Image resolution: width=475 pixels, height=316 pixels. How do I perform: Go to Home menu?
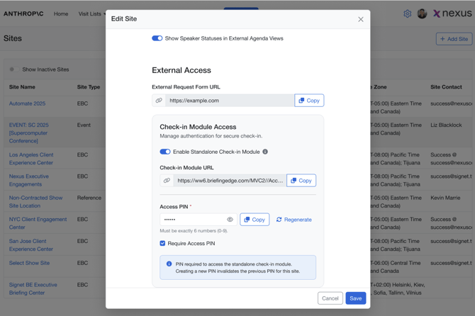61,13
